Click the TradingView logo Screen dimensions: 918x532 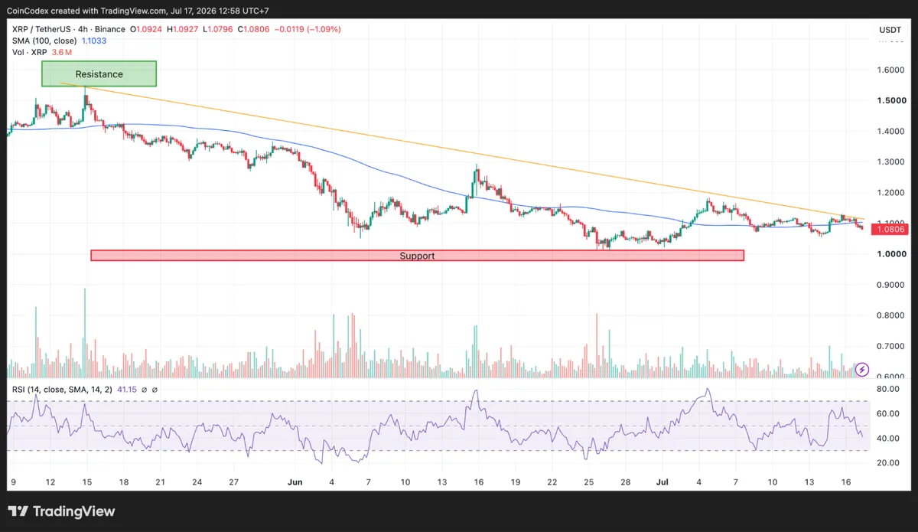pyautogui.click(x=61, y=511)
